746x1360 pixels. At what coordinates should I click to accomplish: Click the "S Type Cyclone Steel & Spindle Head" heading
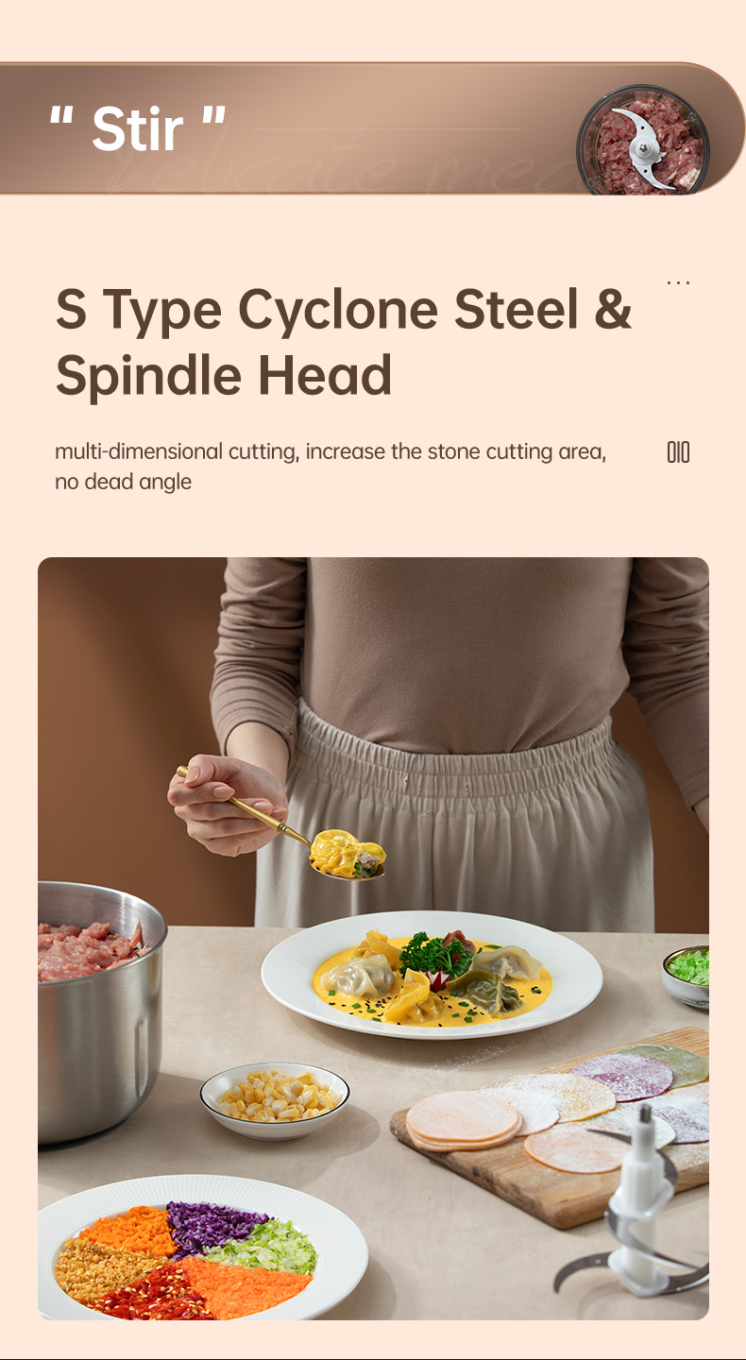tap(344, 341)
